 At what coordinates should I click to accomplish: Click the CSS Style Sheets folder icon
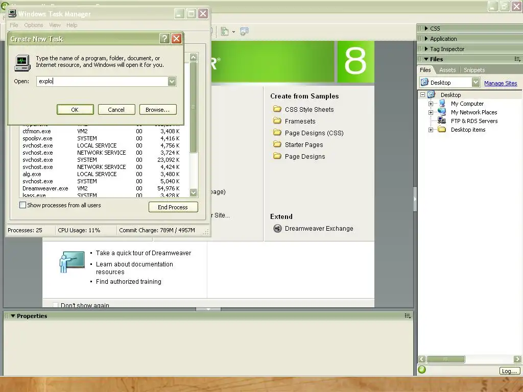(x=277, y=109)
